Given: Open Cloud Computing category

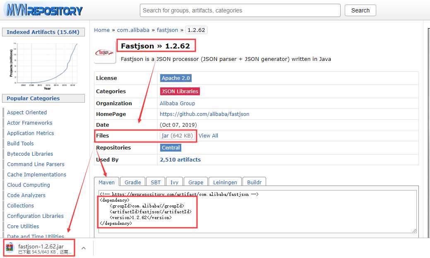Looking at the screenshot, I should point(29,185).
